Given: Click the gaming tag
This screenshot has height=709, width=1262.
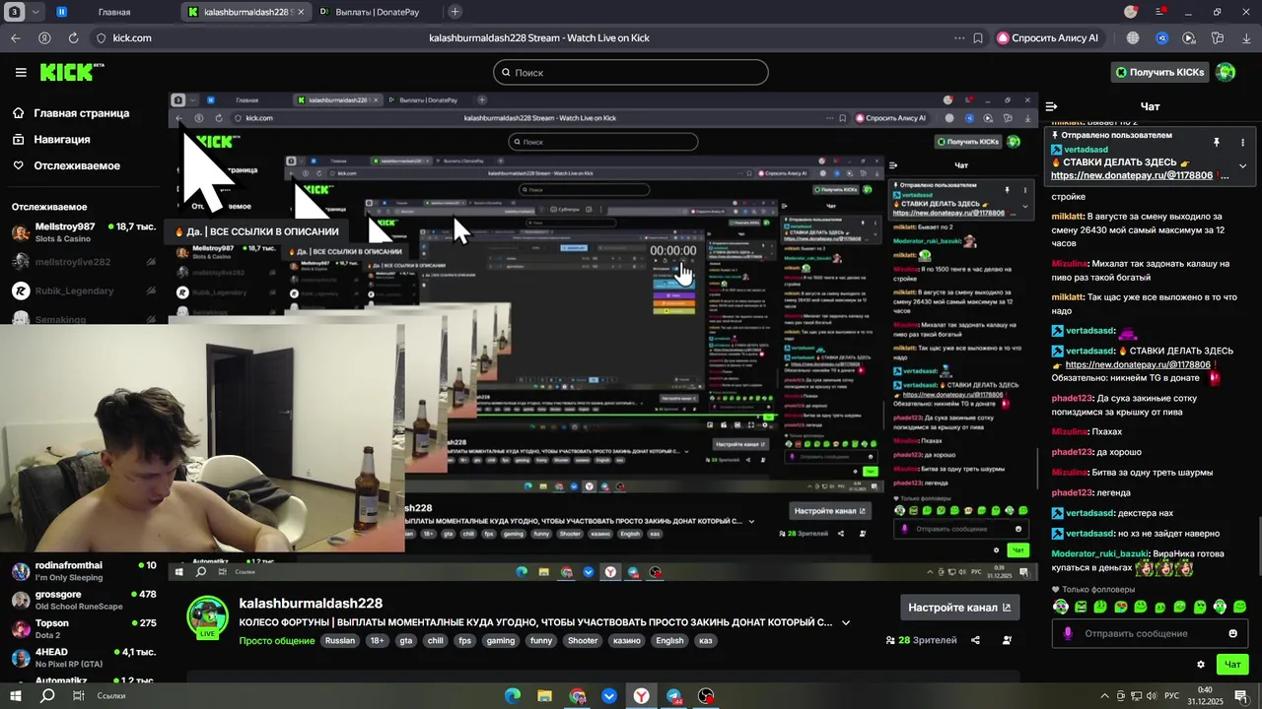Looking at the screenshot, I should [x=501, y=640].
